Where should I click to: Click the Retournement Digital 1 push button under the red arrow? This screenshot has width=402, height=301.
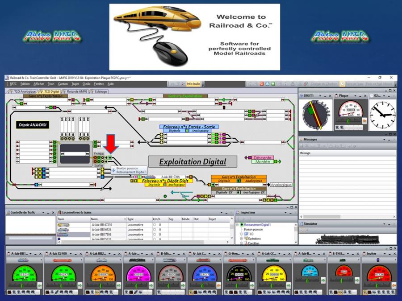tap(109, 157)
